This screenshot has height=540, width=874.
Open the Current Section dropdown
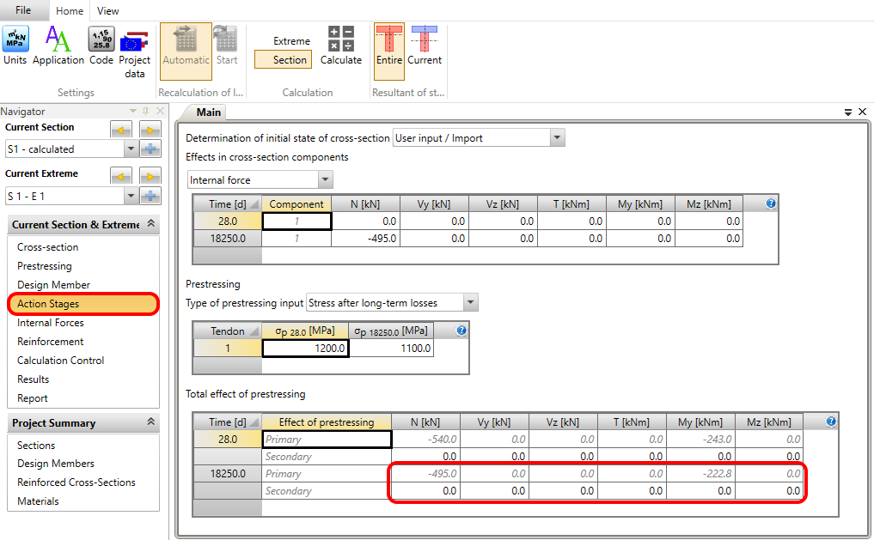[x=131, y=149]
